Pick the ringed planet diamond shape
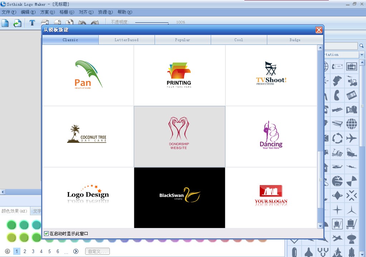 337,195
